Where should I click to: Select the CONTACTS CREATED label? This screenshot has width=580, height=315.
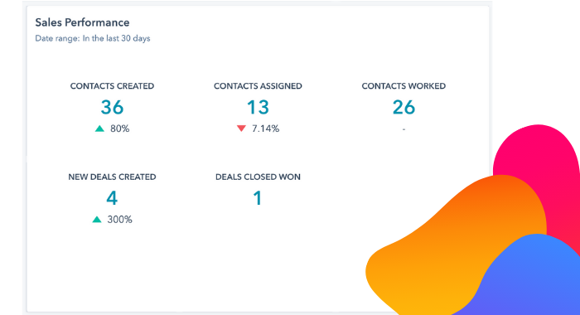click(x=112, y=86)
